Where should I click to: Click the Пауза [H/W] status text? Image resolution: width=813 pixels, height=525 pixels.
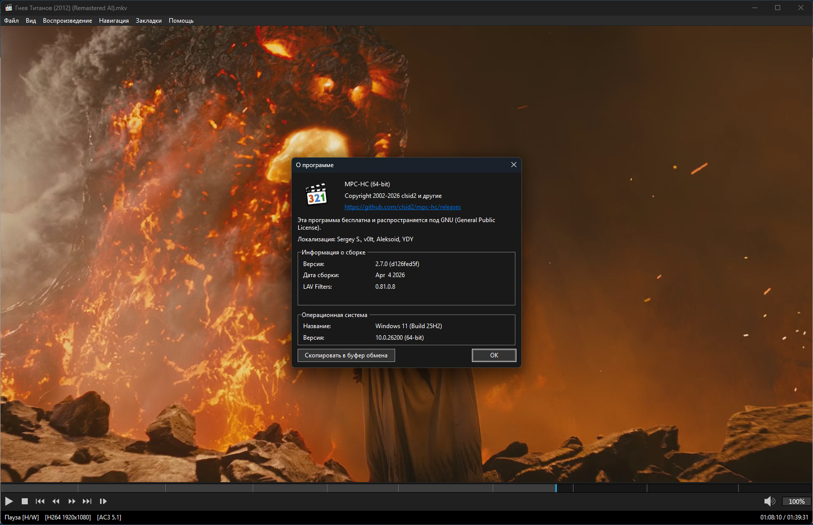click(x=22, y=517)
